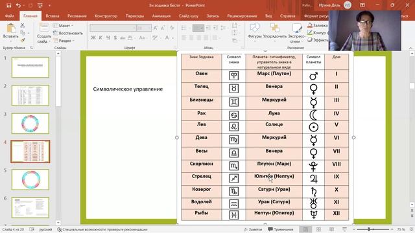The image size is (415, 233).
Task: Click the Вставить paste clipboard icon
Action: pos(11,28)
